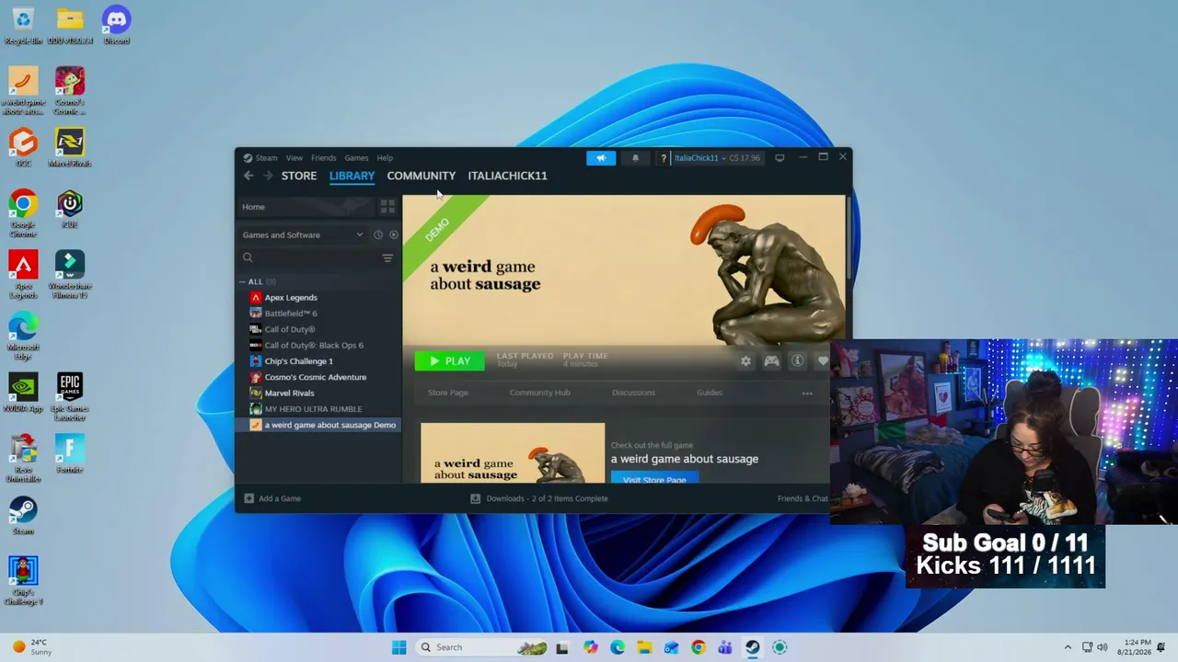
Task: Open game settings gear icon
Action: pyautogui.click(x=745, y=361)
